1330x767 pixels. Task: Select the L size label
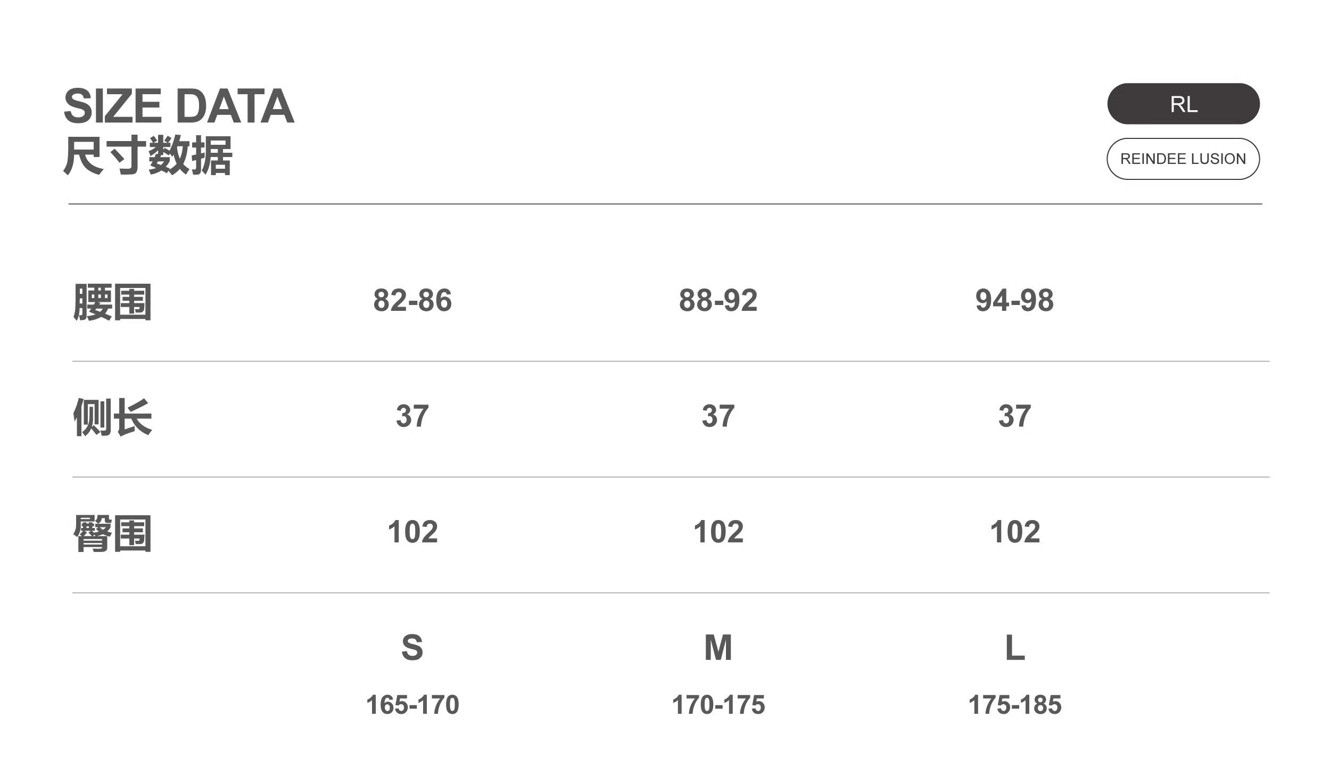pyautogui.click(x=1014, y=647)
